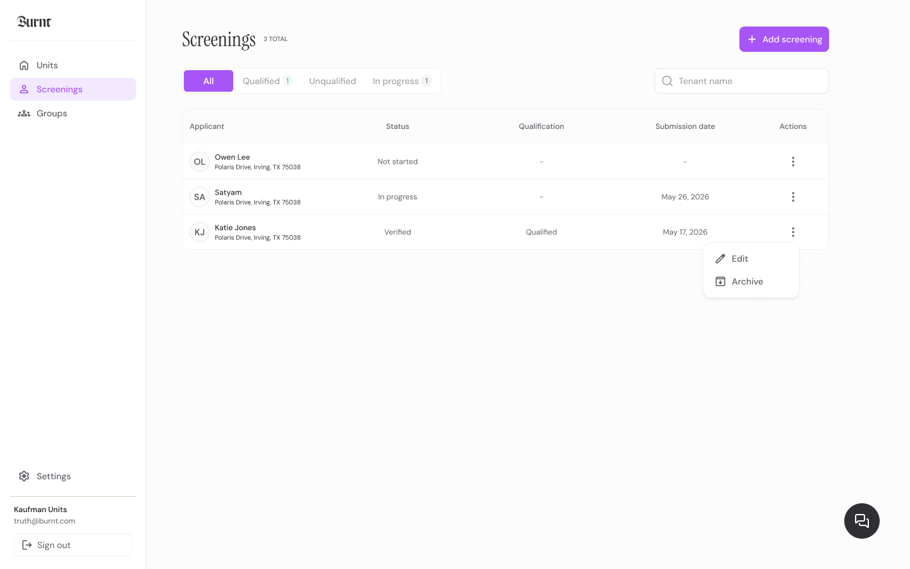The width and height of the screenshot is (910, 569).
Task: Click the Submission date column header
Action: 685,126
